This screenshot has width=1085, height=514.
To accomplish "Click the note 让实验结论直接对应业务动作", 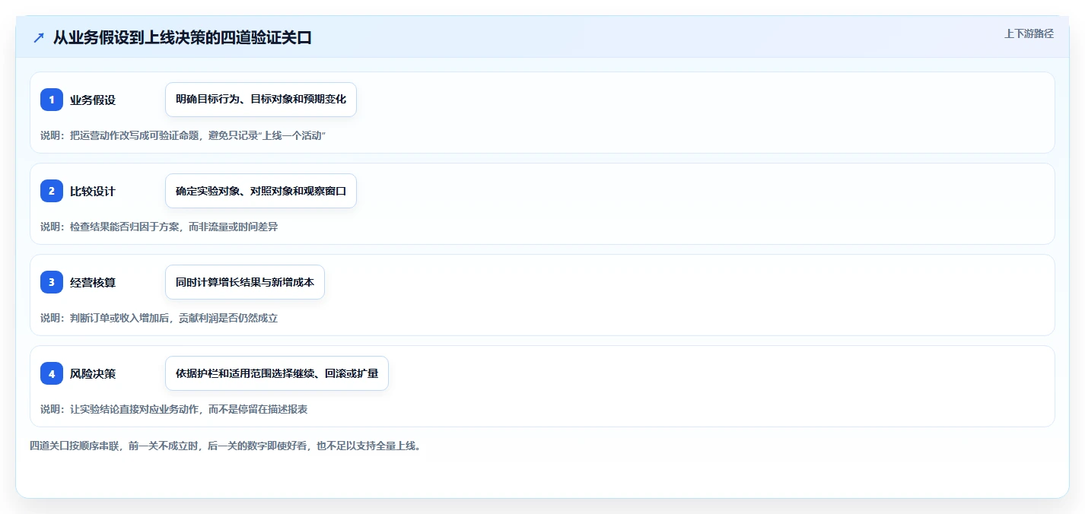I will 174,409.
